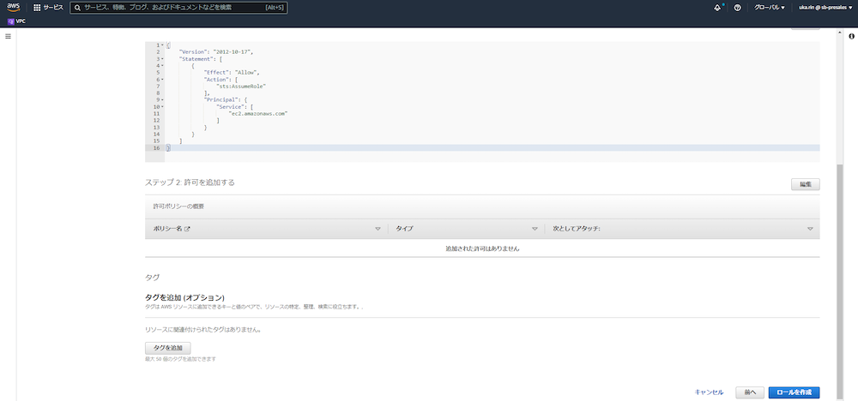Sort by policy name column arrow
The width and height of the screenshot is (858, 401).
(x=378, y=229)
